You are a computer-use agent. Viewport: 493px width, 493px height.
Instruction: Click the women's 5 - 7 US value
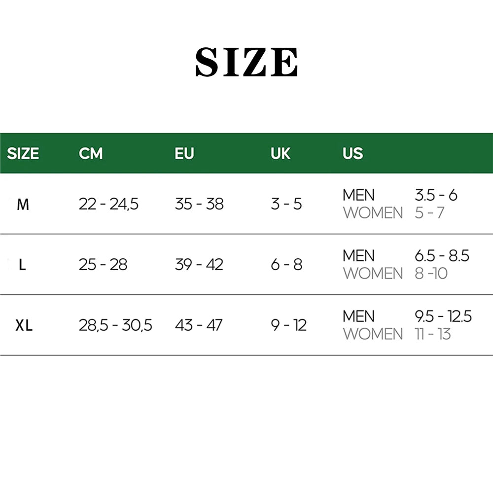coord(429,213)
